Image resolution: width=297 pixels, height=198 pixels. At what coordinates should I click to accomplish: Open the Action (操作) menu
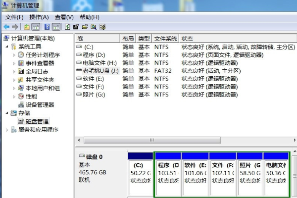[x=39, y=17]
